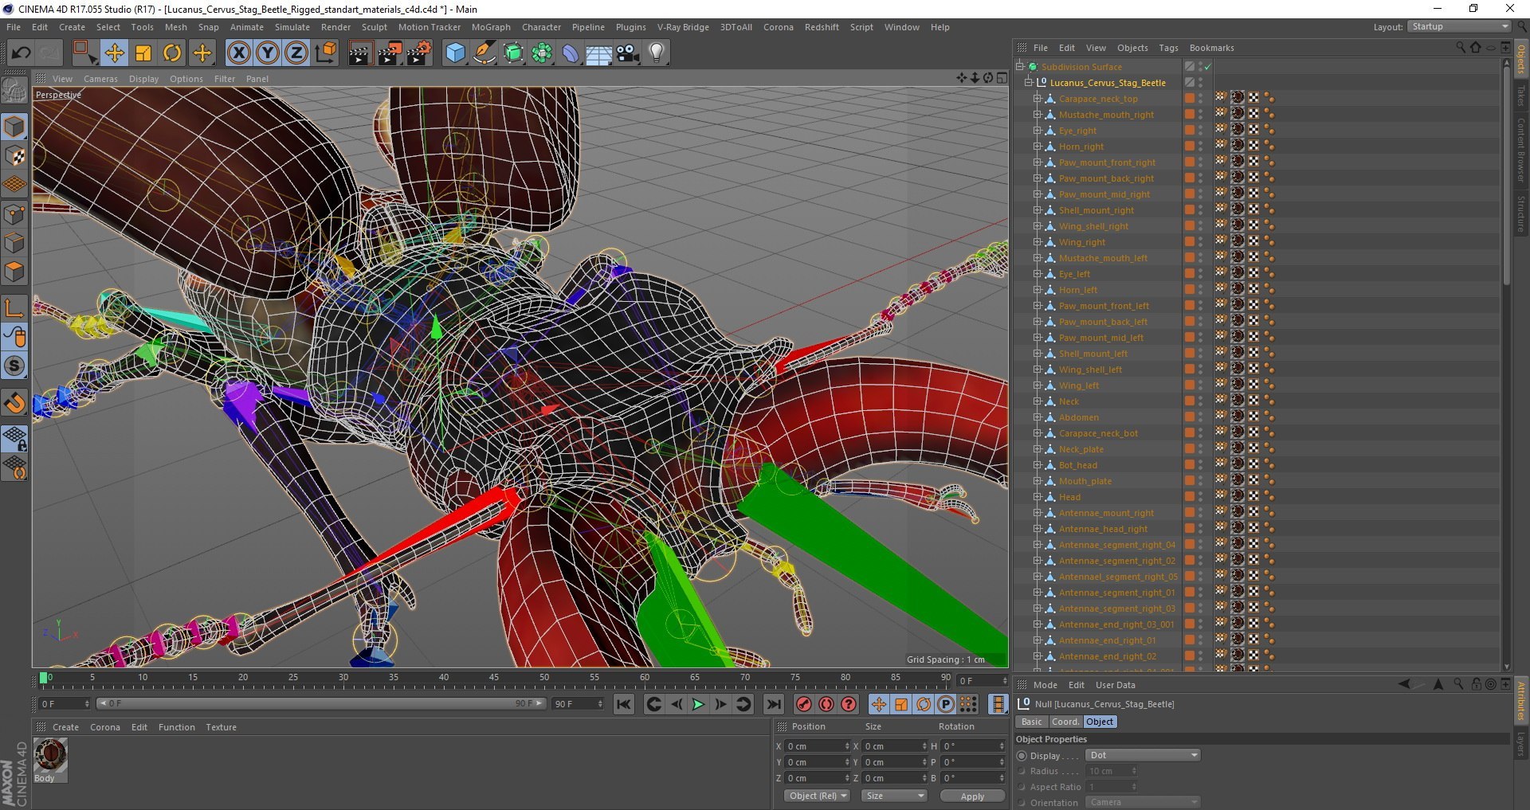Expand the Carapace_neck_top object
Viewport: 1530px width, 810px height.
click(1038, 99)
